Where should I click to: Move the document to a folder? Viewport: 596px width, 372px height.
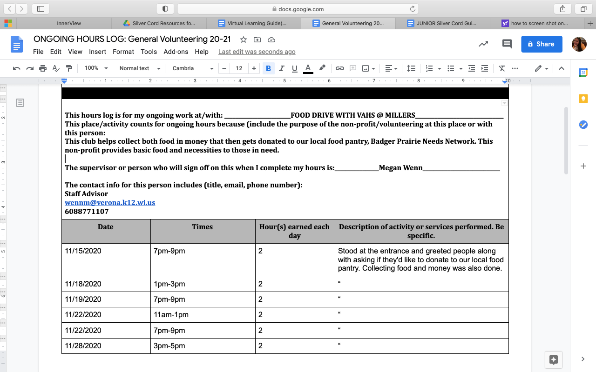[x=257, y=40]
